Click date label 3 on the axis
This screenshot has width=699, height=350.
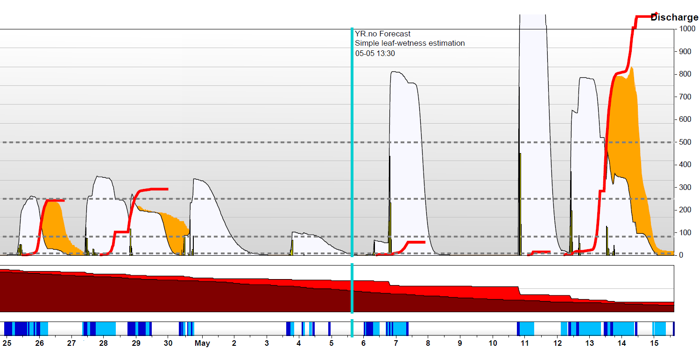[266, 343]
